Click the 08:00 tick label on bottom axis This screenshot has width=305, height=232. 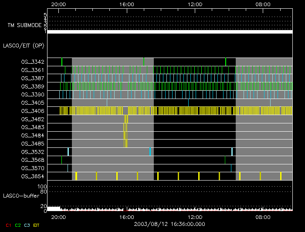pyautogui.click(x=263, y=217)
